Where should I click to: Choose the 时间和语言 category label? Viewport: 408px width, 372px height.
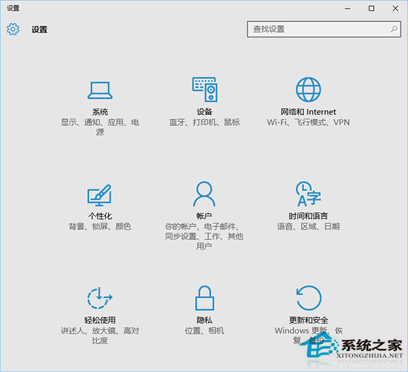[308, 216]
